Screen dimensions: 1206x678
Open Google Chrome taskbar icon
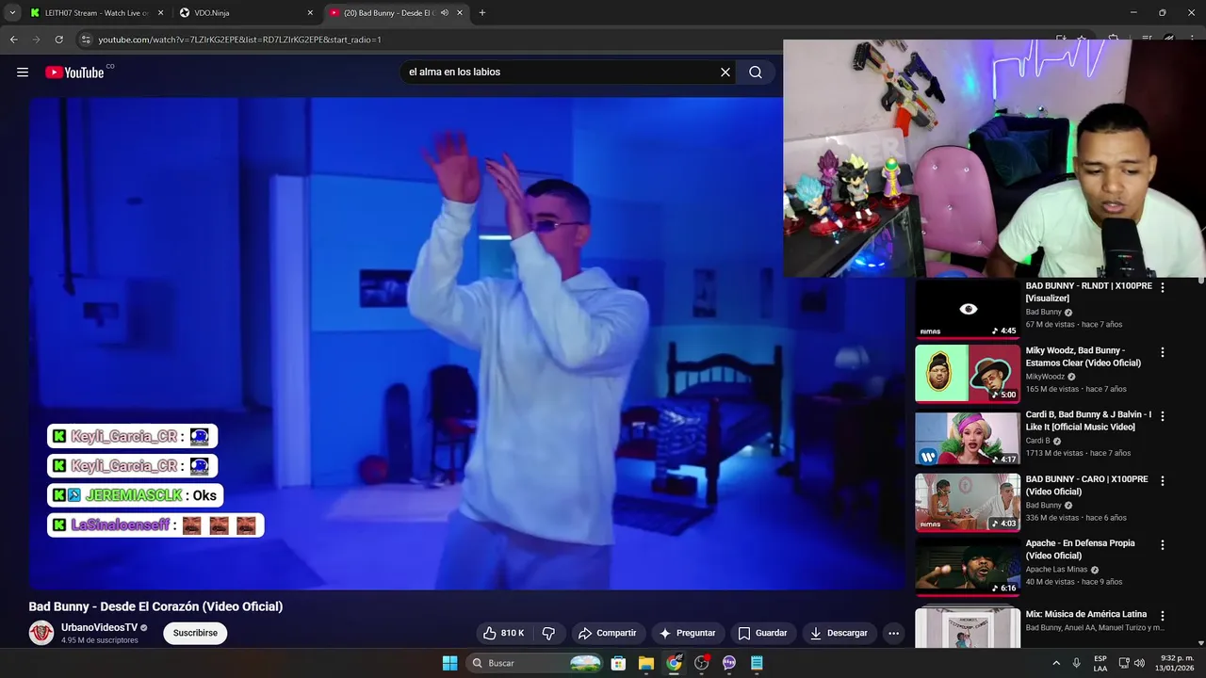[674, 663]
